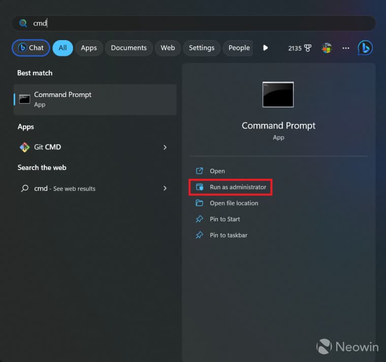The image size is (386, 362).
Task: Click the Command Prompt title in preview pane
Action: click(278, 126)
